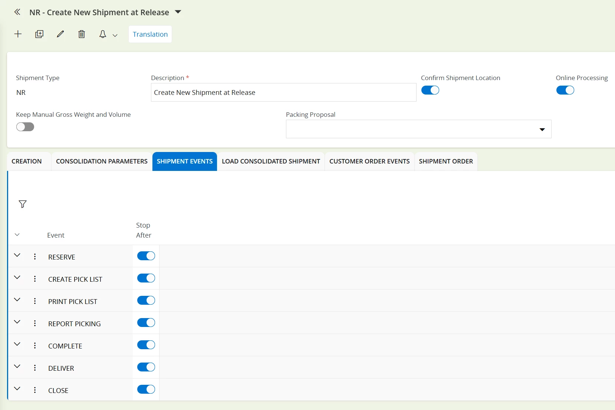This screenshot has width=615, height=410.
Task: Expand the PRINT PICK LIST row
Action: point(17,300)
